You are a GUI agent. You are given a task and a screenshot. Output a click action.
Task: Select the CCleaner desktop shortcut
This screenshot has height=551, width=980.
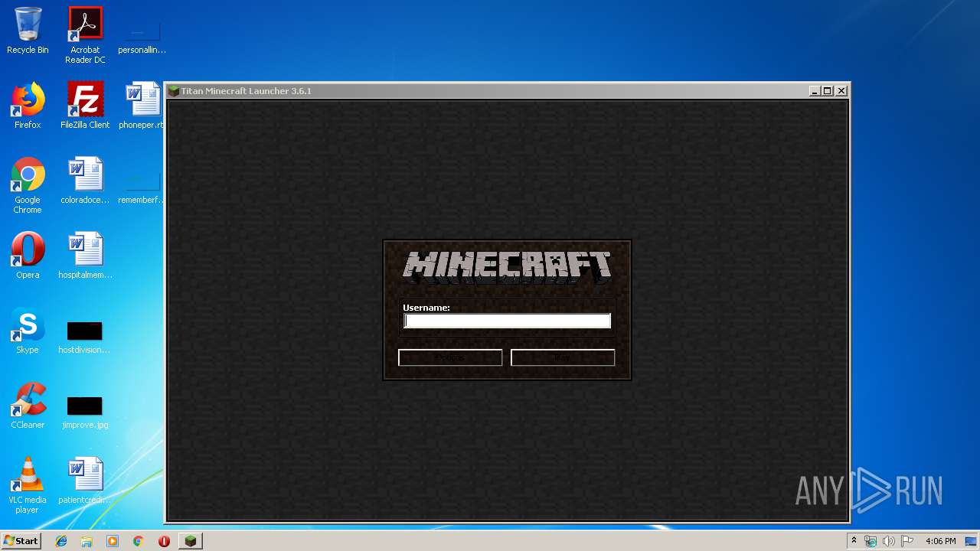pos(28,406)
